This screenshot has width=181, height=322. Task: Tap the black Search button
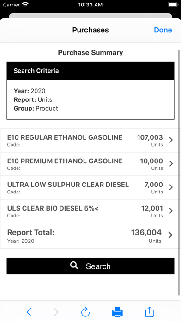point(90,266)
